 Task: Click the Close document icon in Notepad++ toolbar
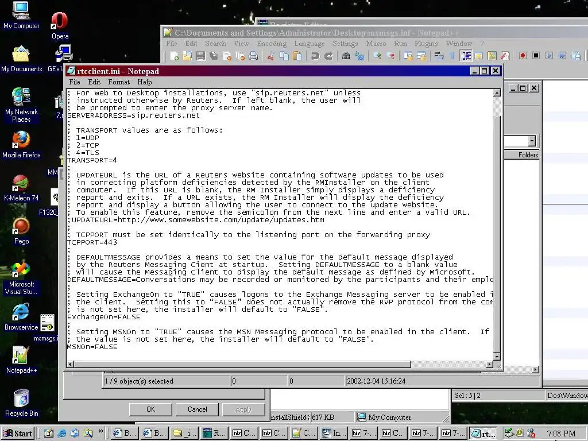[227, 56]
